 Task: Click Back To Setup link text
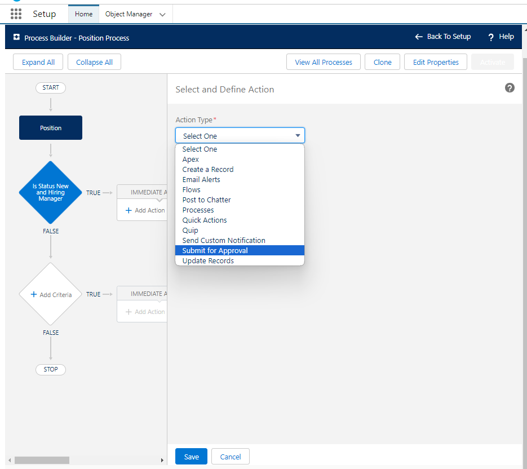pyautogui.click(x=449, y=37)
